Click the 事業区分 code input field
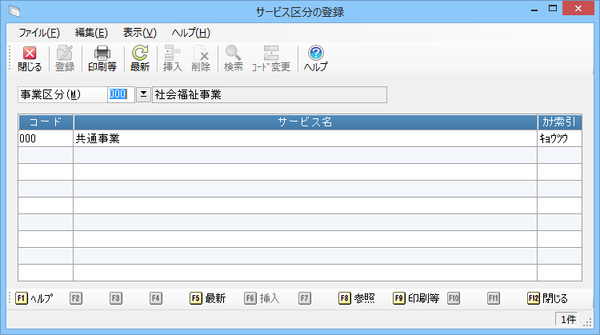 [x=120, y=94]
